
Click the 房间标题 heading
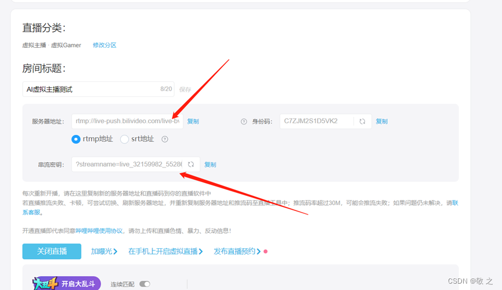pos(44,68)
